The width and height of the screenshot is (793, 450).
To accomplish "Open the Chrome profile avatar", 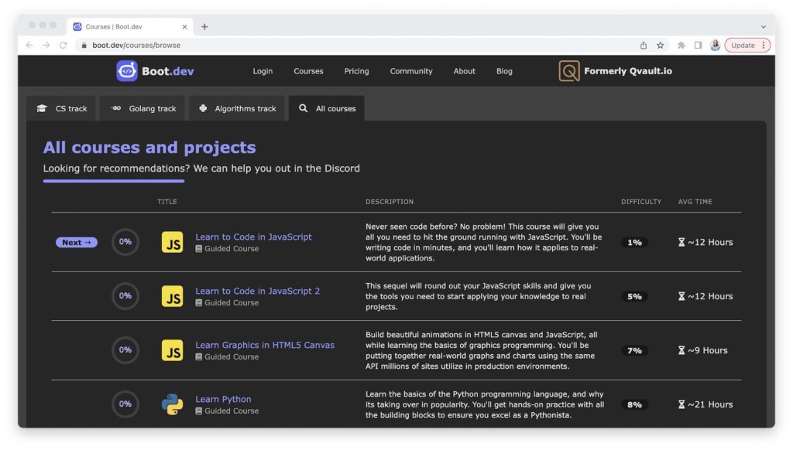I will 715,46.
